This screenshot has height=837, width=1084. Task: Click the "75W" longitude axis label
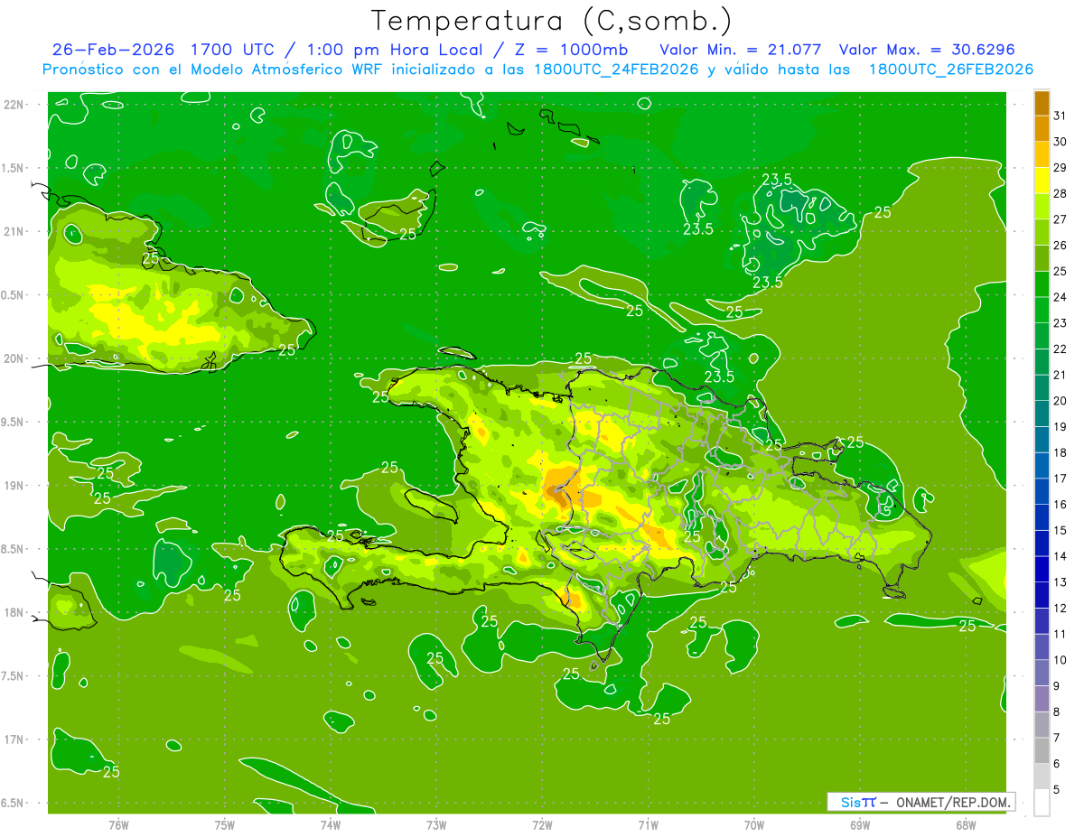(x=225, y=825)
